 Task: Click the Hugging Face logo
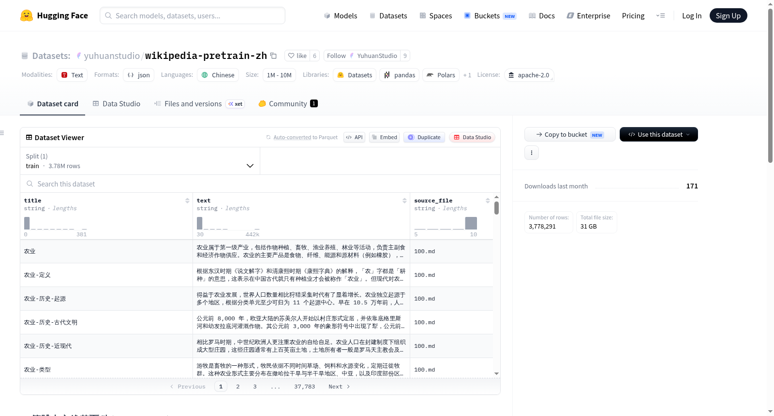[54, 15]
